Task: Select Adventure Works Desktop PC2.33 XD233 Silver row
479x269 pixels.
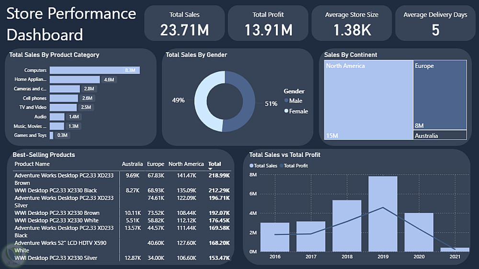Action: pos(122,202)
